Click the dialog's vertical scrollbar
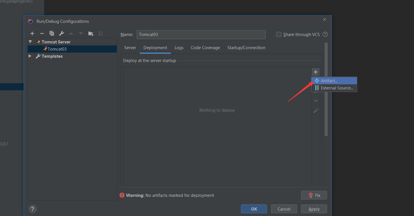Image resolution: width=414 pixels, height=216 pixels. 326,89
